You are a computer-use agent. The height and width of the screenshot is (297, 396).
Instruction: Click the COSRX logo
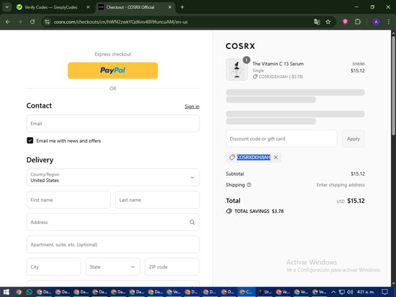240,46
